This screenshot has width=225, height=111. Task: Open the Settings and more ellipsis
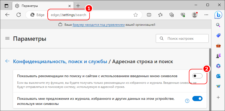pyautogui.click(x=206, y=15)
